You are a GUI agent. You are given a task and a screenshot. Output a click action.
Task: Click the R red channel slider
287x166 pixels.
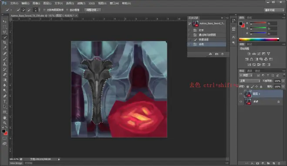pyautogui.click(x=258, y=23)
